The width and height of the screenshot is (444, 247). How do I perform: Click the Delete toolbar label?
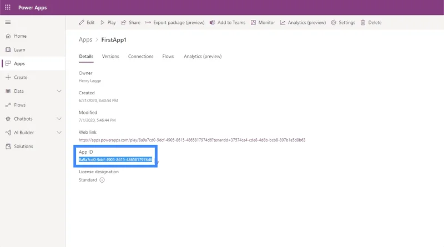coord(375,22)
